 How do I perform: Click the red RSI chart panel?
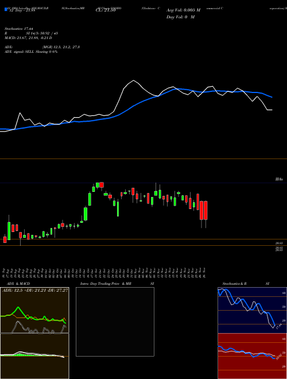pyautogui.click(x=252, y=356)
